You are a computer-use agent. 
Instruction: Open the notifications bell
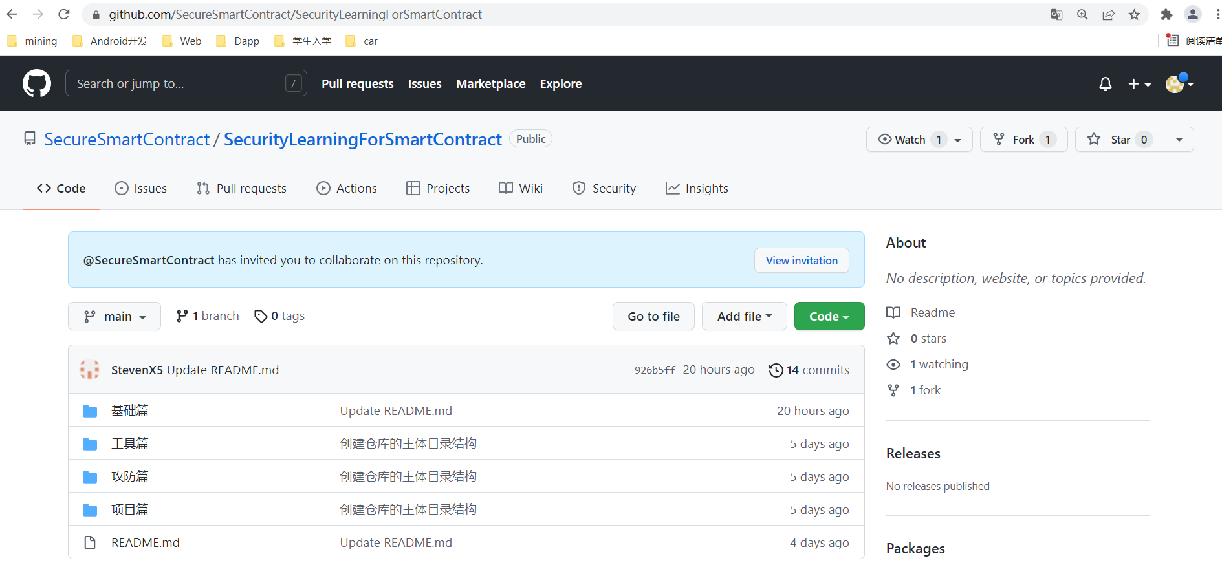tap(1106, 84)
